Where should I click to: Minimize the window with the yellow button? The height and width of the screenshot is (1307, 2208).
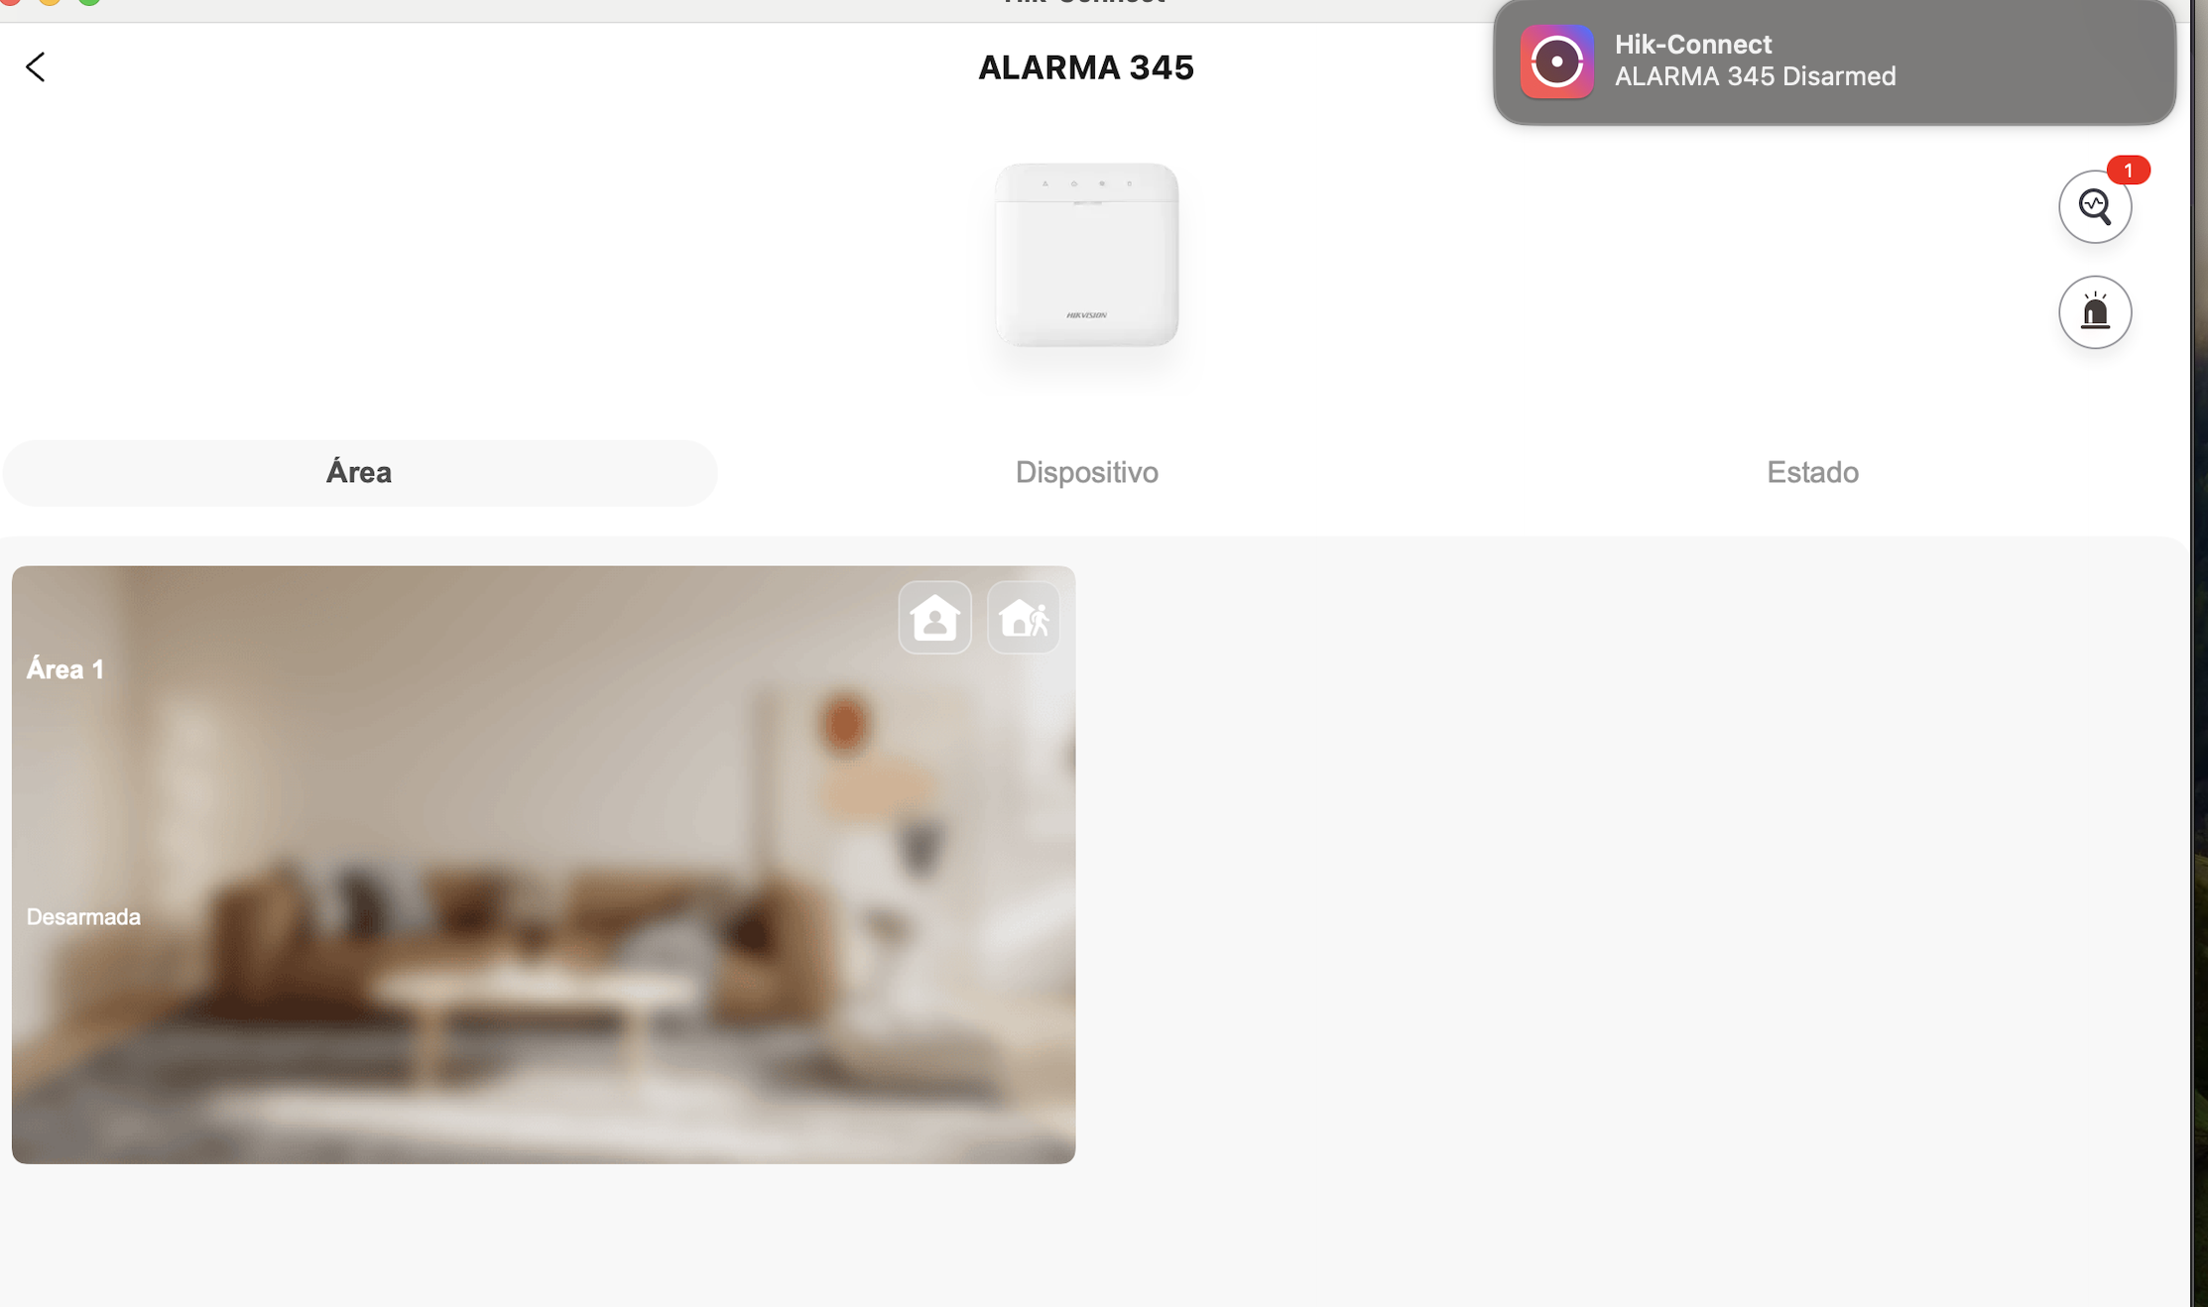pyautogui.click(x=50, y=1)
